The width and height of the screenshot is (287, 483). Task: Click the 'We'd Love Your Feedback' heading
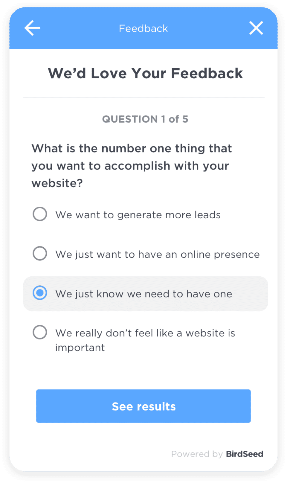(145, 74)
